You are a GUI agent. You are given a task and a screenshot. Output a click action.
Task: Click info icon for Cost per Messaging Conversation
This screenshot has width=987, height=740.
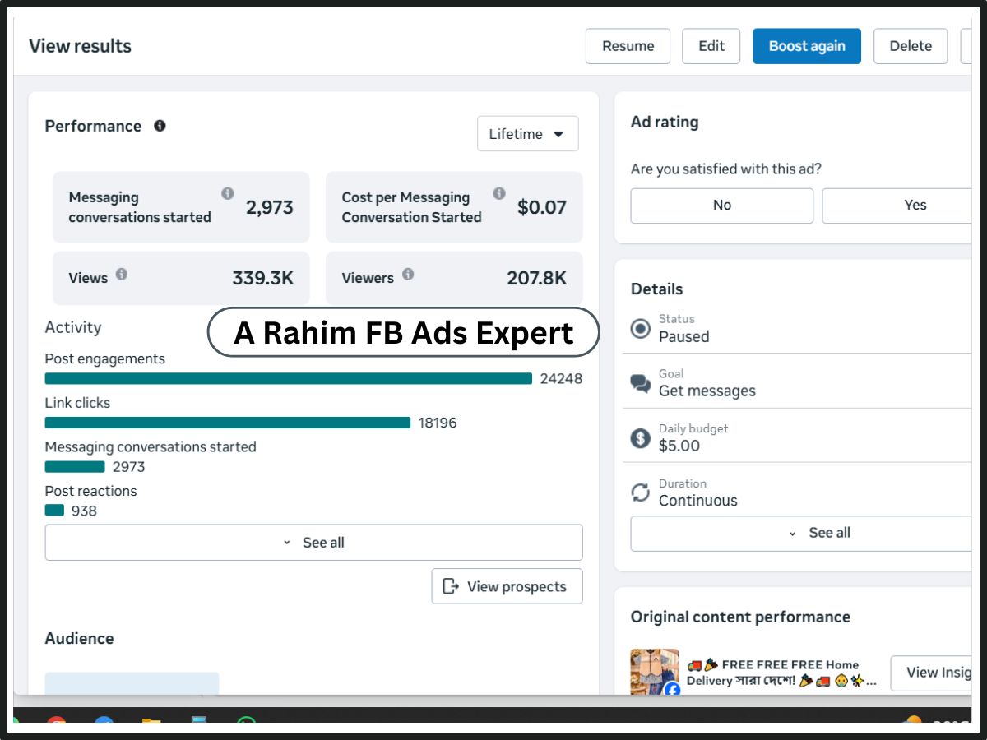499,193
